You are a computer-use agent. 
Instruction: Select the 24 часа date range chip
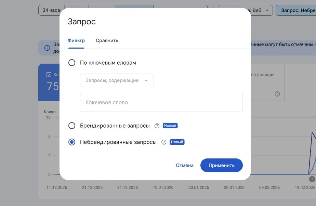coord(51,10)
